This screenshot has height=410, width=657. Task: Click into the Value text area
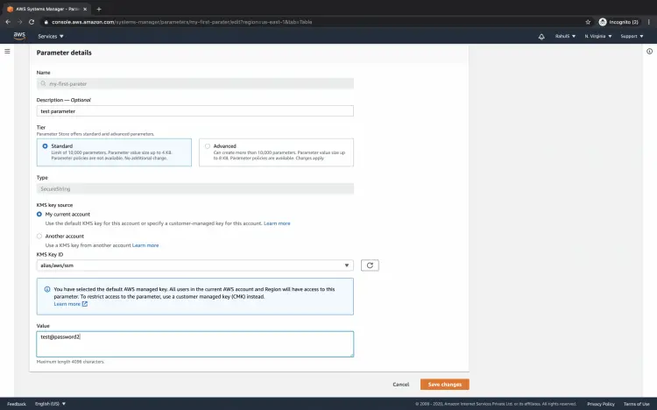[194, 344]
